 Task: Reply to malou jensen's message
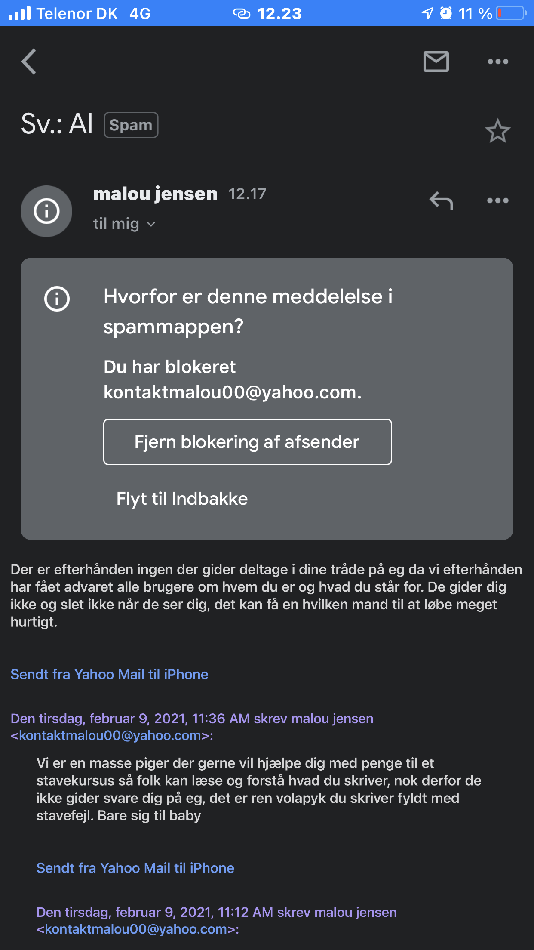click(x=441, y=200)
